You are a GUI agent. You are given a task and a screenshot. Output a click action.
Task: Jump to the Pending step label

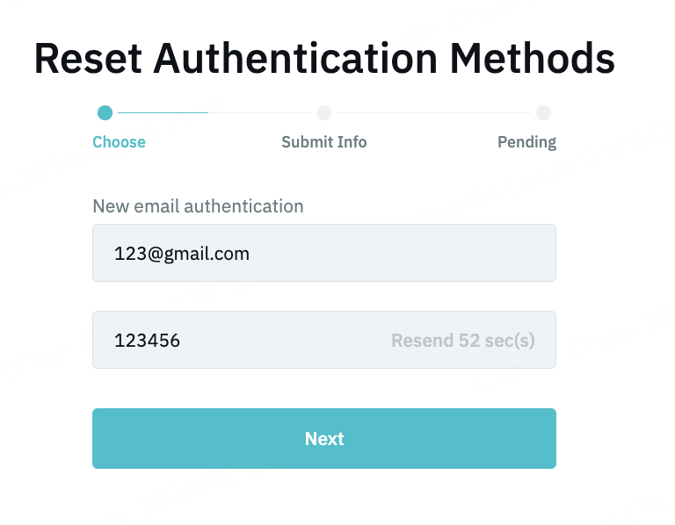coord(526,142)
